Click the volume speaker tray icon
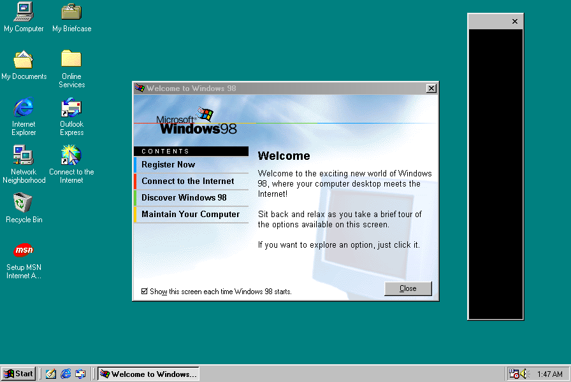571x382 pixels. 524,374
